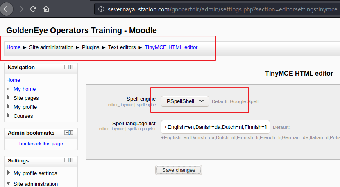Collapse the Site administration section

(9, 184)
